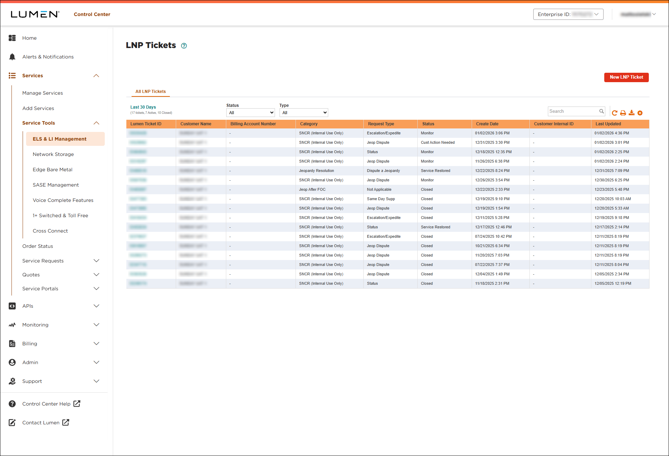
Task: Open the Type filter dropdown
Action: coord(304,113)
